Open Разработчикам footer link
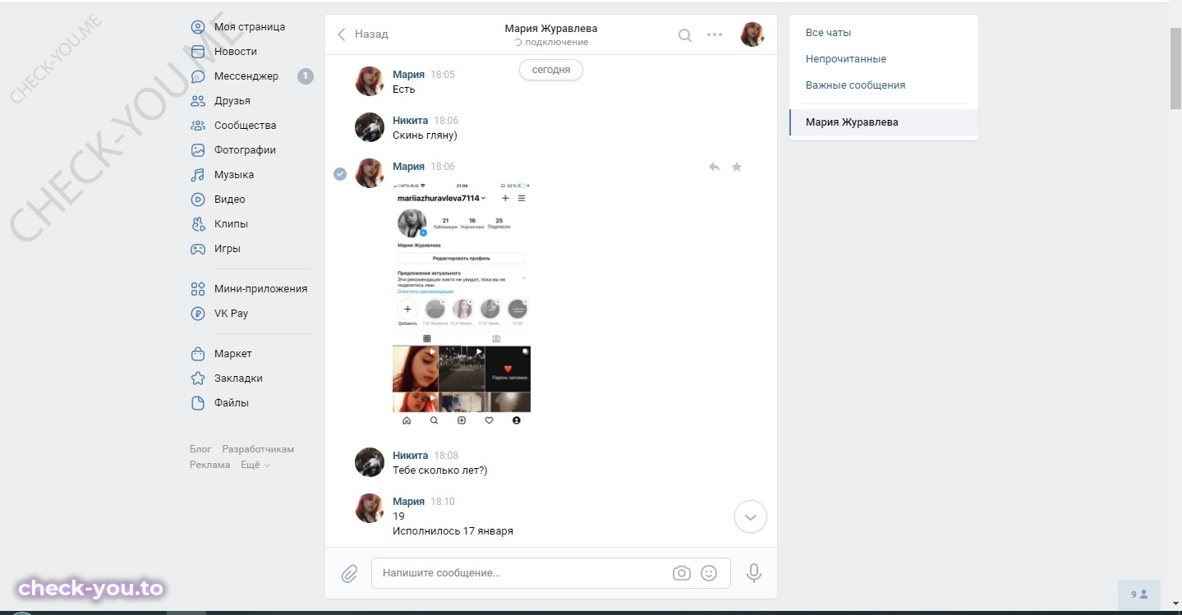The height and width of the screenshot is (615, 1182). [258, 449]
